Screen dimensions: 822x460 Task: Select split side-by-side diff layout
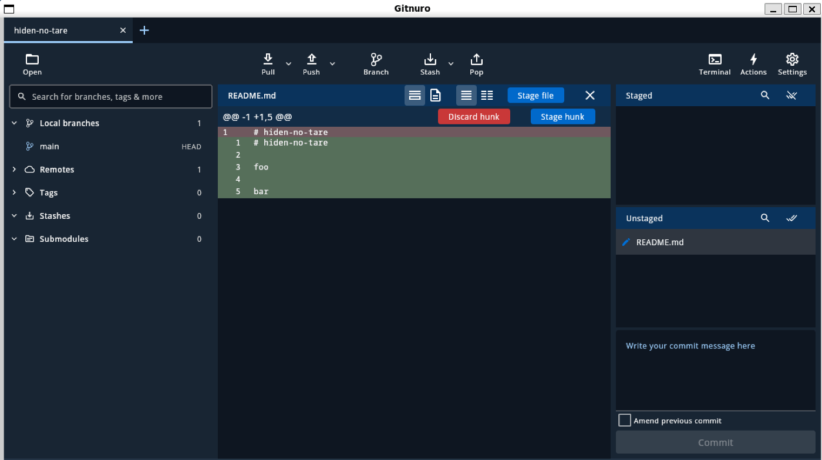coord(487,95)
